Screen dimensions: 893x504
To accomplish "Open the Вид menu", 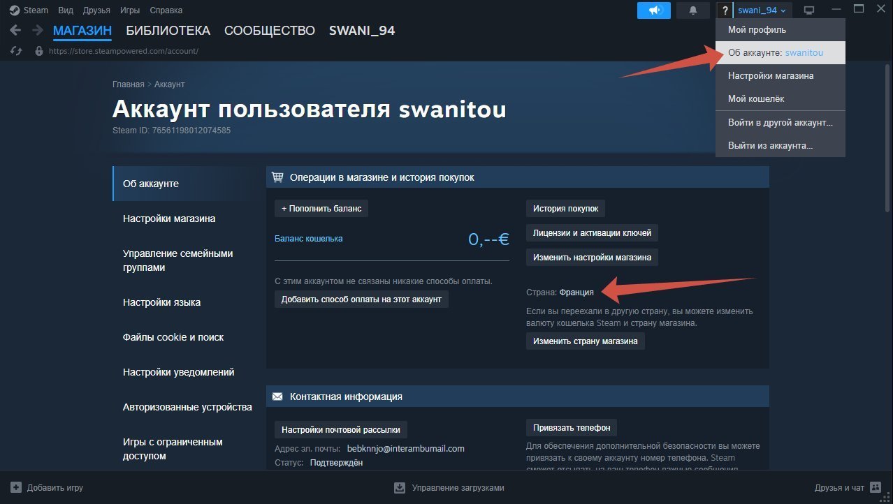I will pos(66,10).
